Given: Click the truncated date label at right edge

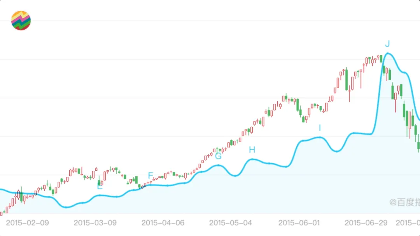Looking at the screenshot, I should [x=408, y=223].
